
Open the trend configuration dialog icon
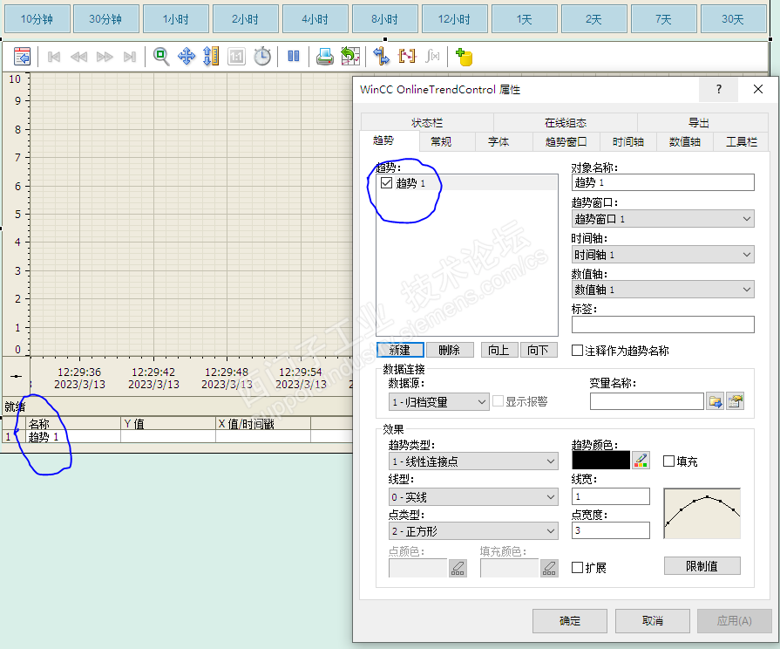point(22,57)
